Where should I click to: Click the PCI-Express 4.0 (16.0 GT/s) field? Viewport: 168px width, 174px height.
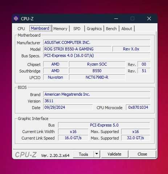(x=97, y=55)
